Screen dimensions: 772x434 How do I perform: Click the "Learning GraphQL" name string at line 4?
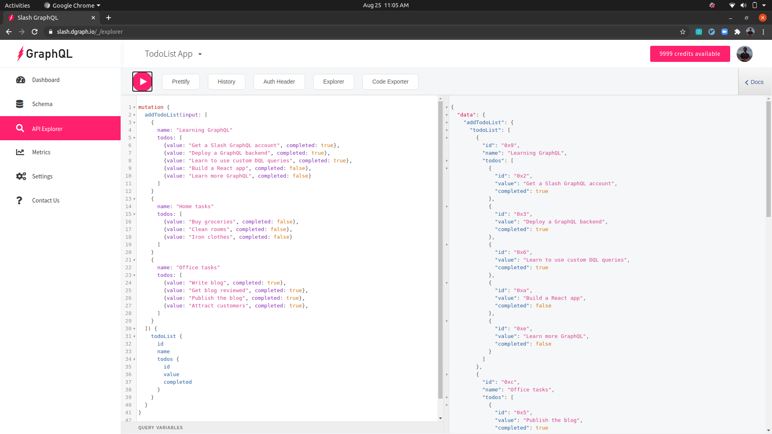204,130
